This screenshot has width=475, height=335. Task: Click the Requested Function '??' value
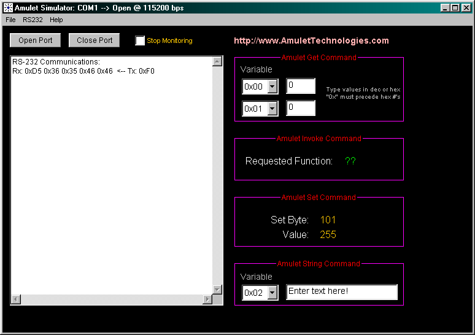350,161
